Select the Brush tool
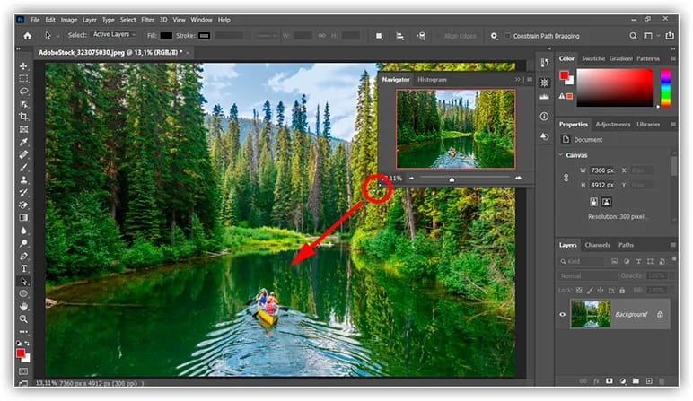The height and width of the screenshot is (401, 693). pyautogui.click(x=24, y=168)
